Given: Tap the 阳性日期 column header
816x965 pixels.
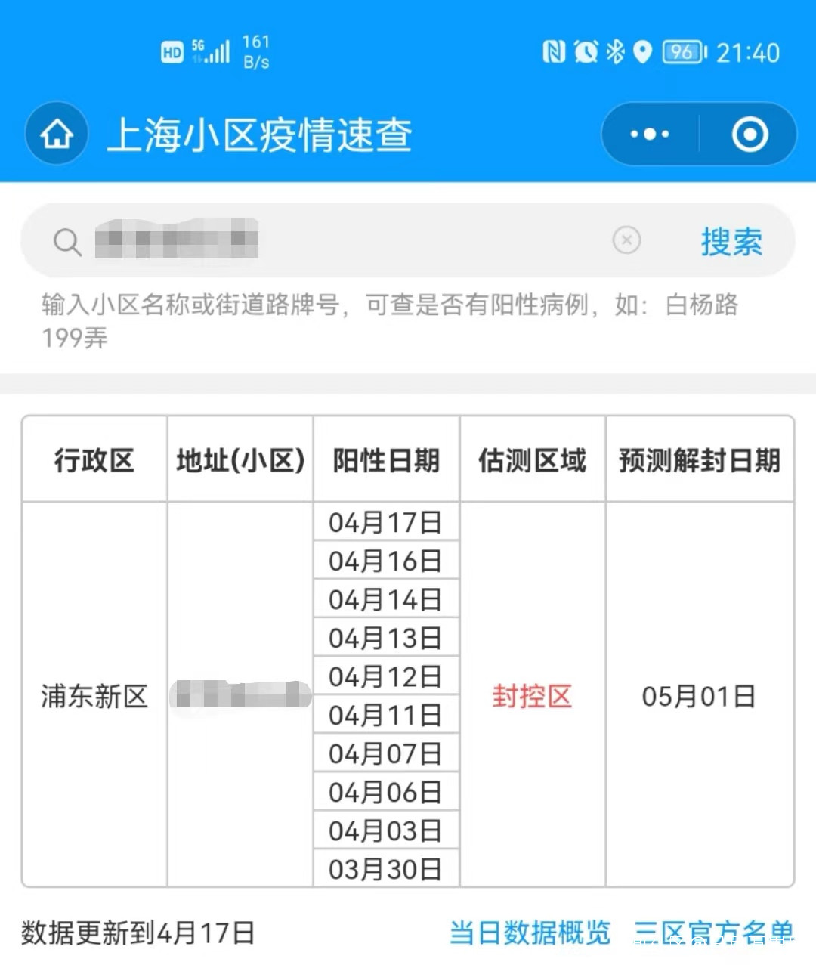Looking at the screenshot, I should tap(386, 460).
